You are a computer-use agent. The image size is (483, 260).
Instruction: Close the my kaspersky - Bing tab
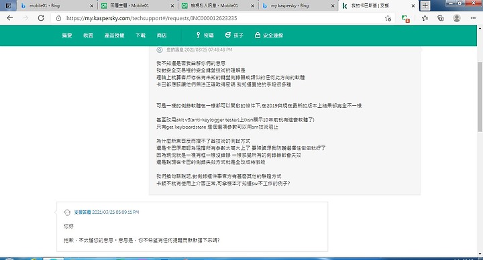point(333,6)
